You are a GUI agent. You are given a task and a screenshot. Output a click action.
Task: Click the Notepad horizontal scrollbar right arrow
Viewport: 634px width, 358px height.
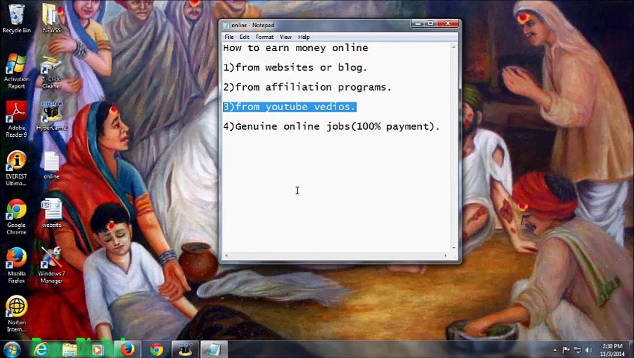[446, 256]
